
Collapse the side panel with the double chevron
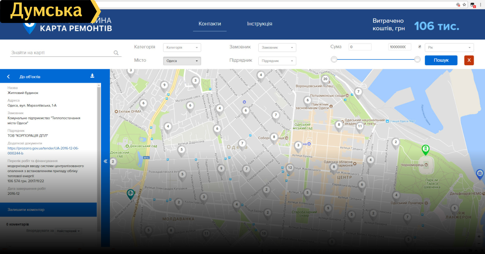(105, 161)
